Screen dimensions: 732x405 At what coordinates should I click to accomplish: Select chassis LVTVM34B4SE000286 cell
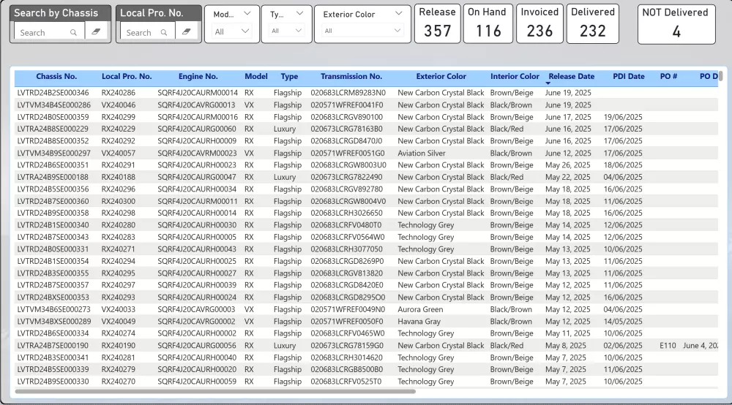point(53,105)
